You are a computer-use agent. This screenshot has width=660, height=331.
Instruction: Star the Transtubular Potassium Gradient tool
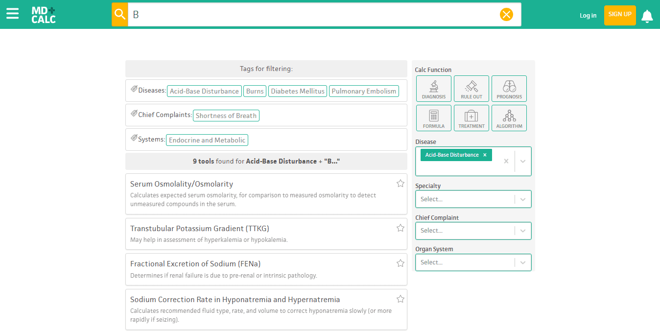click(401, 228)
